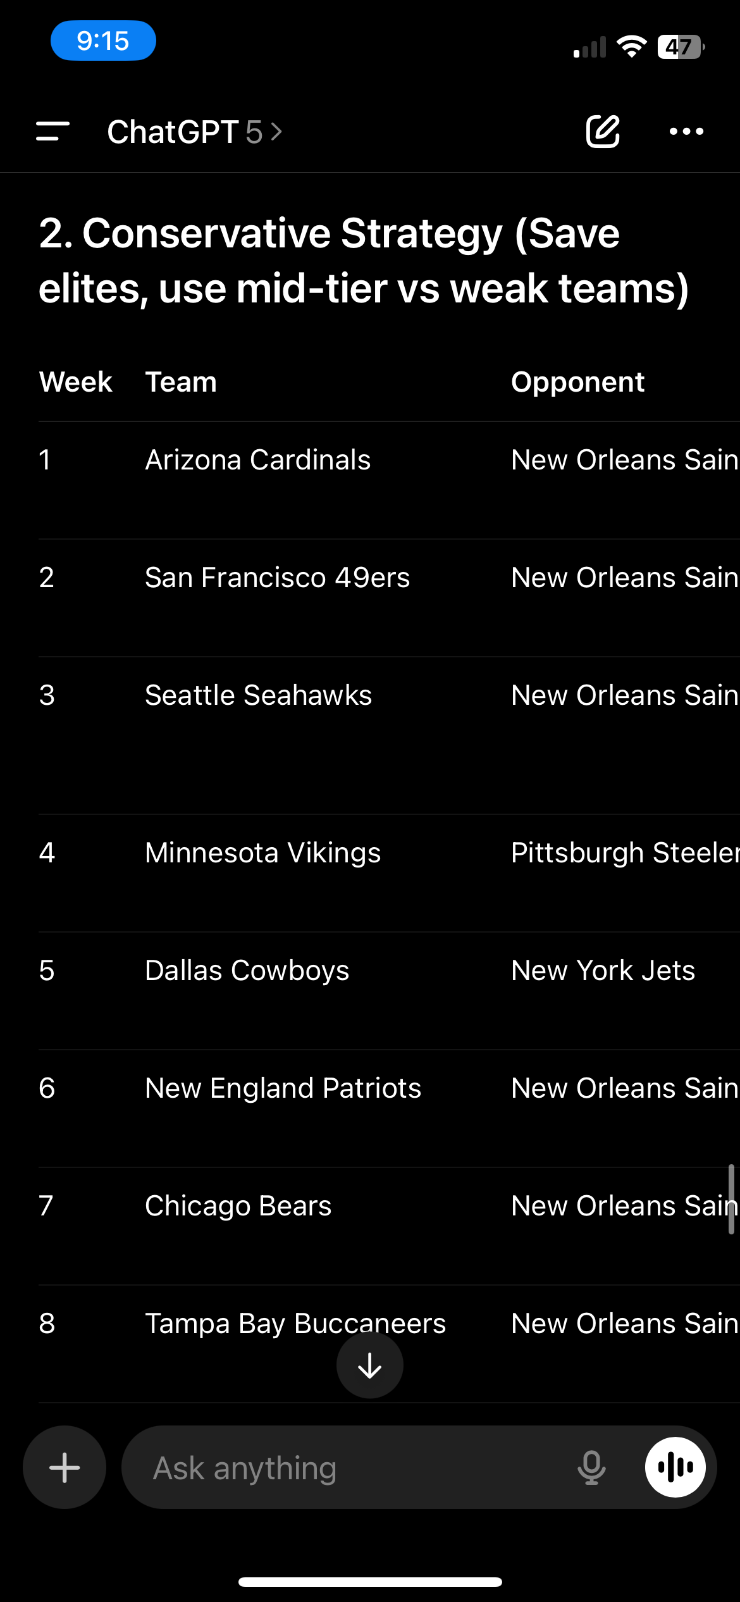
Task: Select the Week column header
Action: coord(76,382)
